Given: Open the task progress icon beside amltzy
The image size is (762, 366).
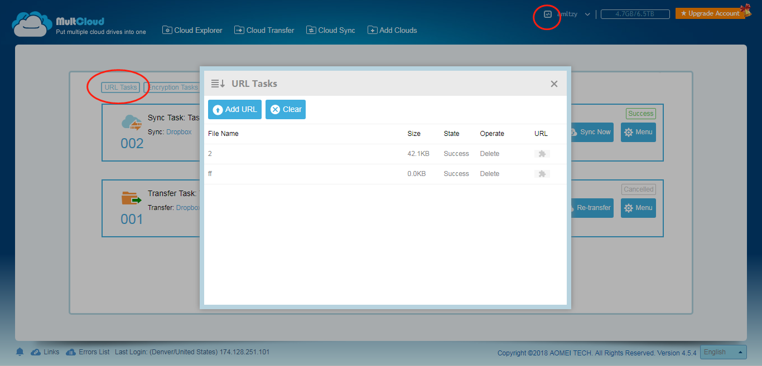Looking at the screenshot, I should point(547,14).
